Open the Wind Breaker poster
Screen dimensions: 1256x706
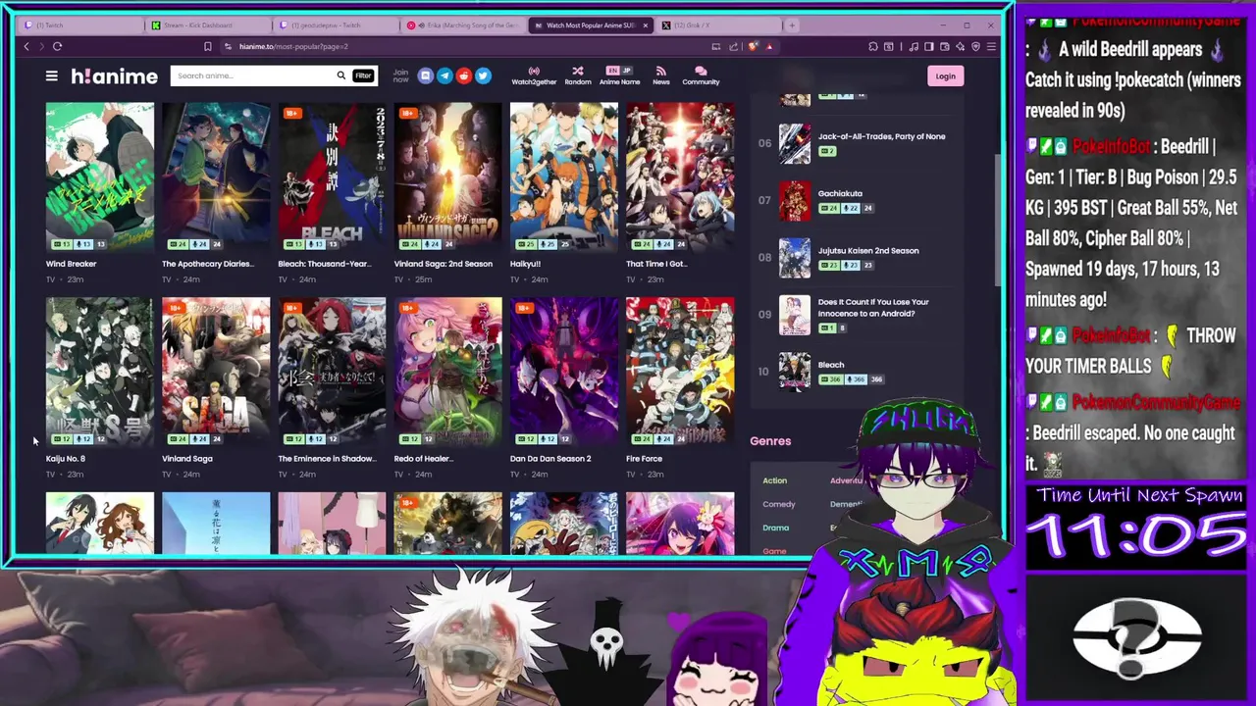click(99, 176)
